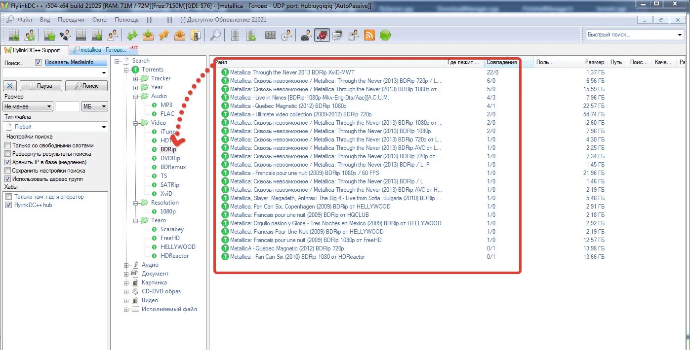Click the keyboard-like statistics toolbar icon
Screen dimensions: 690x350
click(x=271, y=35)
